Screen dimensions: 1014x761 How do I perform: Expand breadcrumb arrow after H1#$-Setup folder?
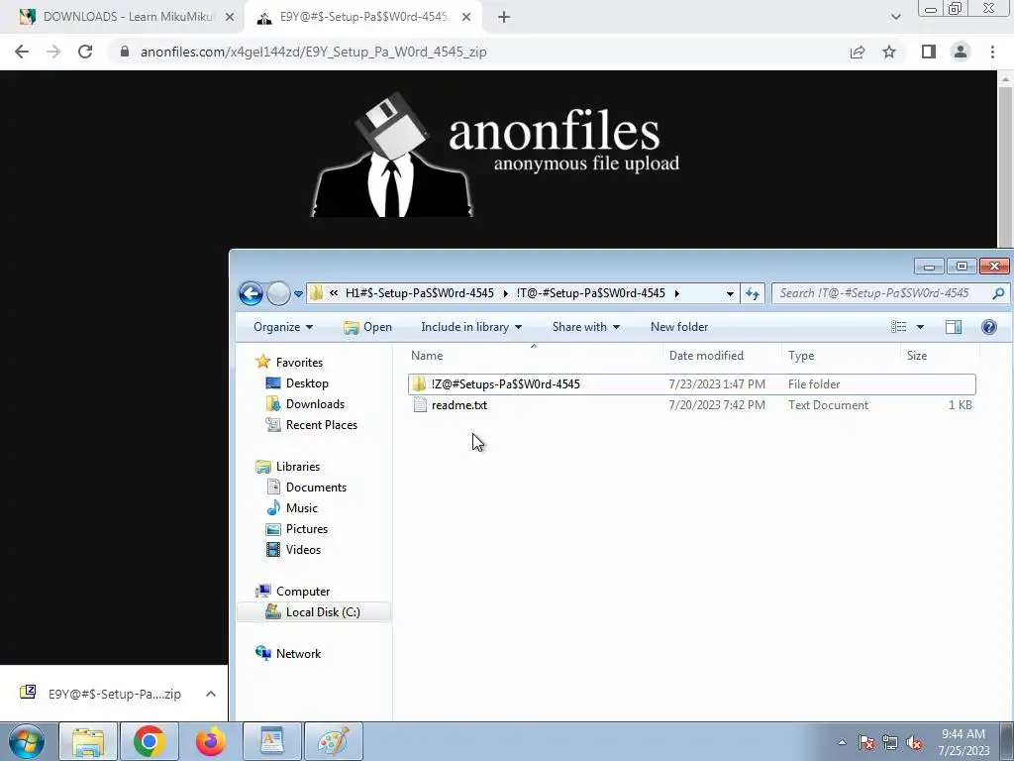coord(505,293)
